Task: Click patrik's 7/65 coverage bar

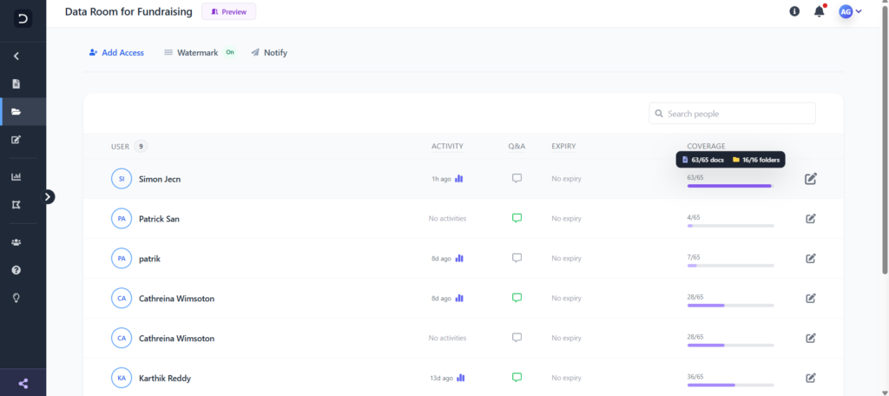Action: click(x=730, y=266)
